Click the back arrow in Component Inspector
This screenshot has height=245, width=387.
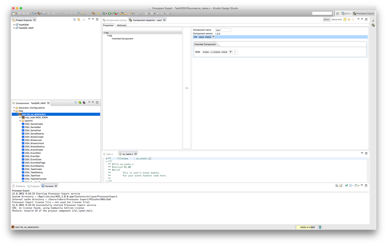coord(349,19)
